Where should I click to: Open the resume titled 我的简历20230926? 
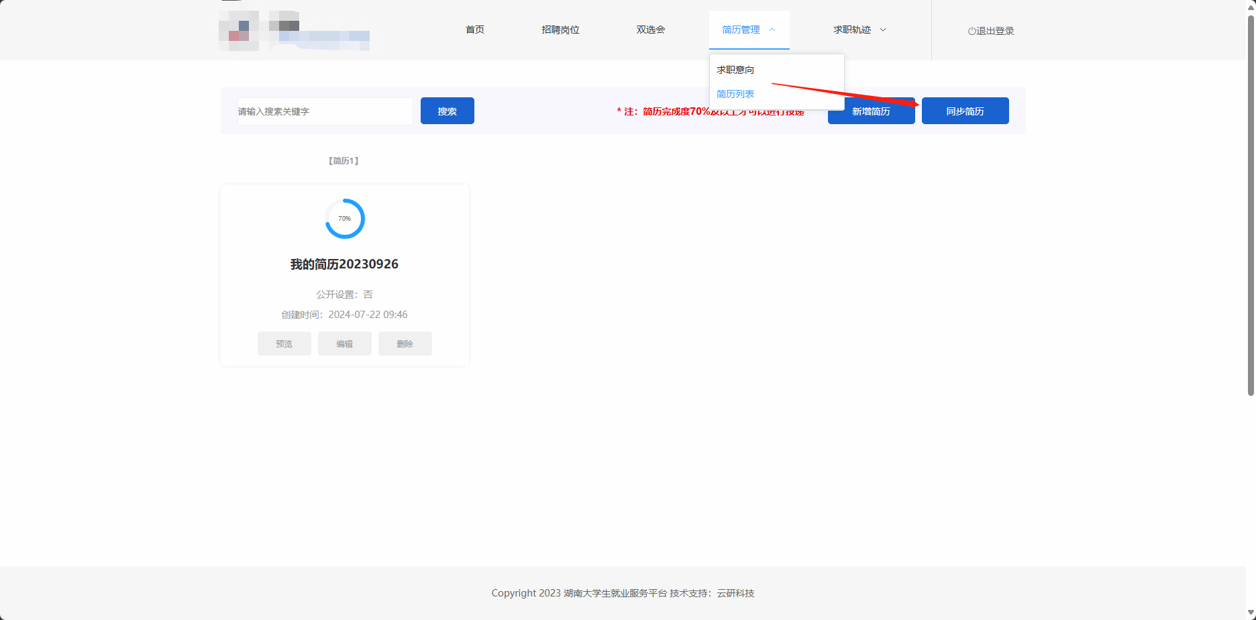344,264
